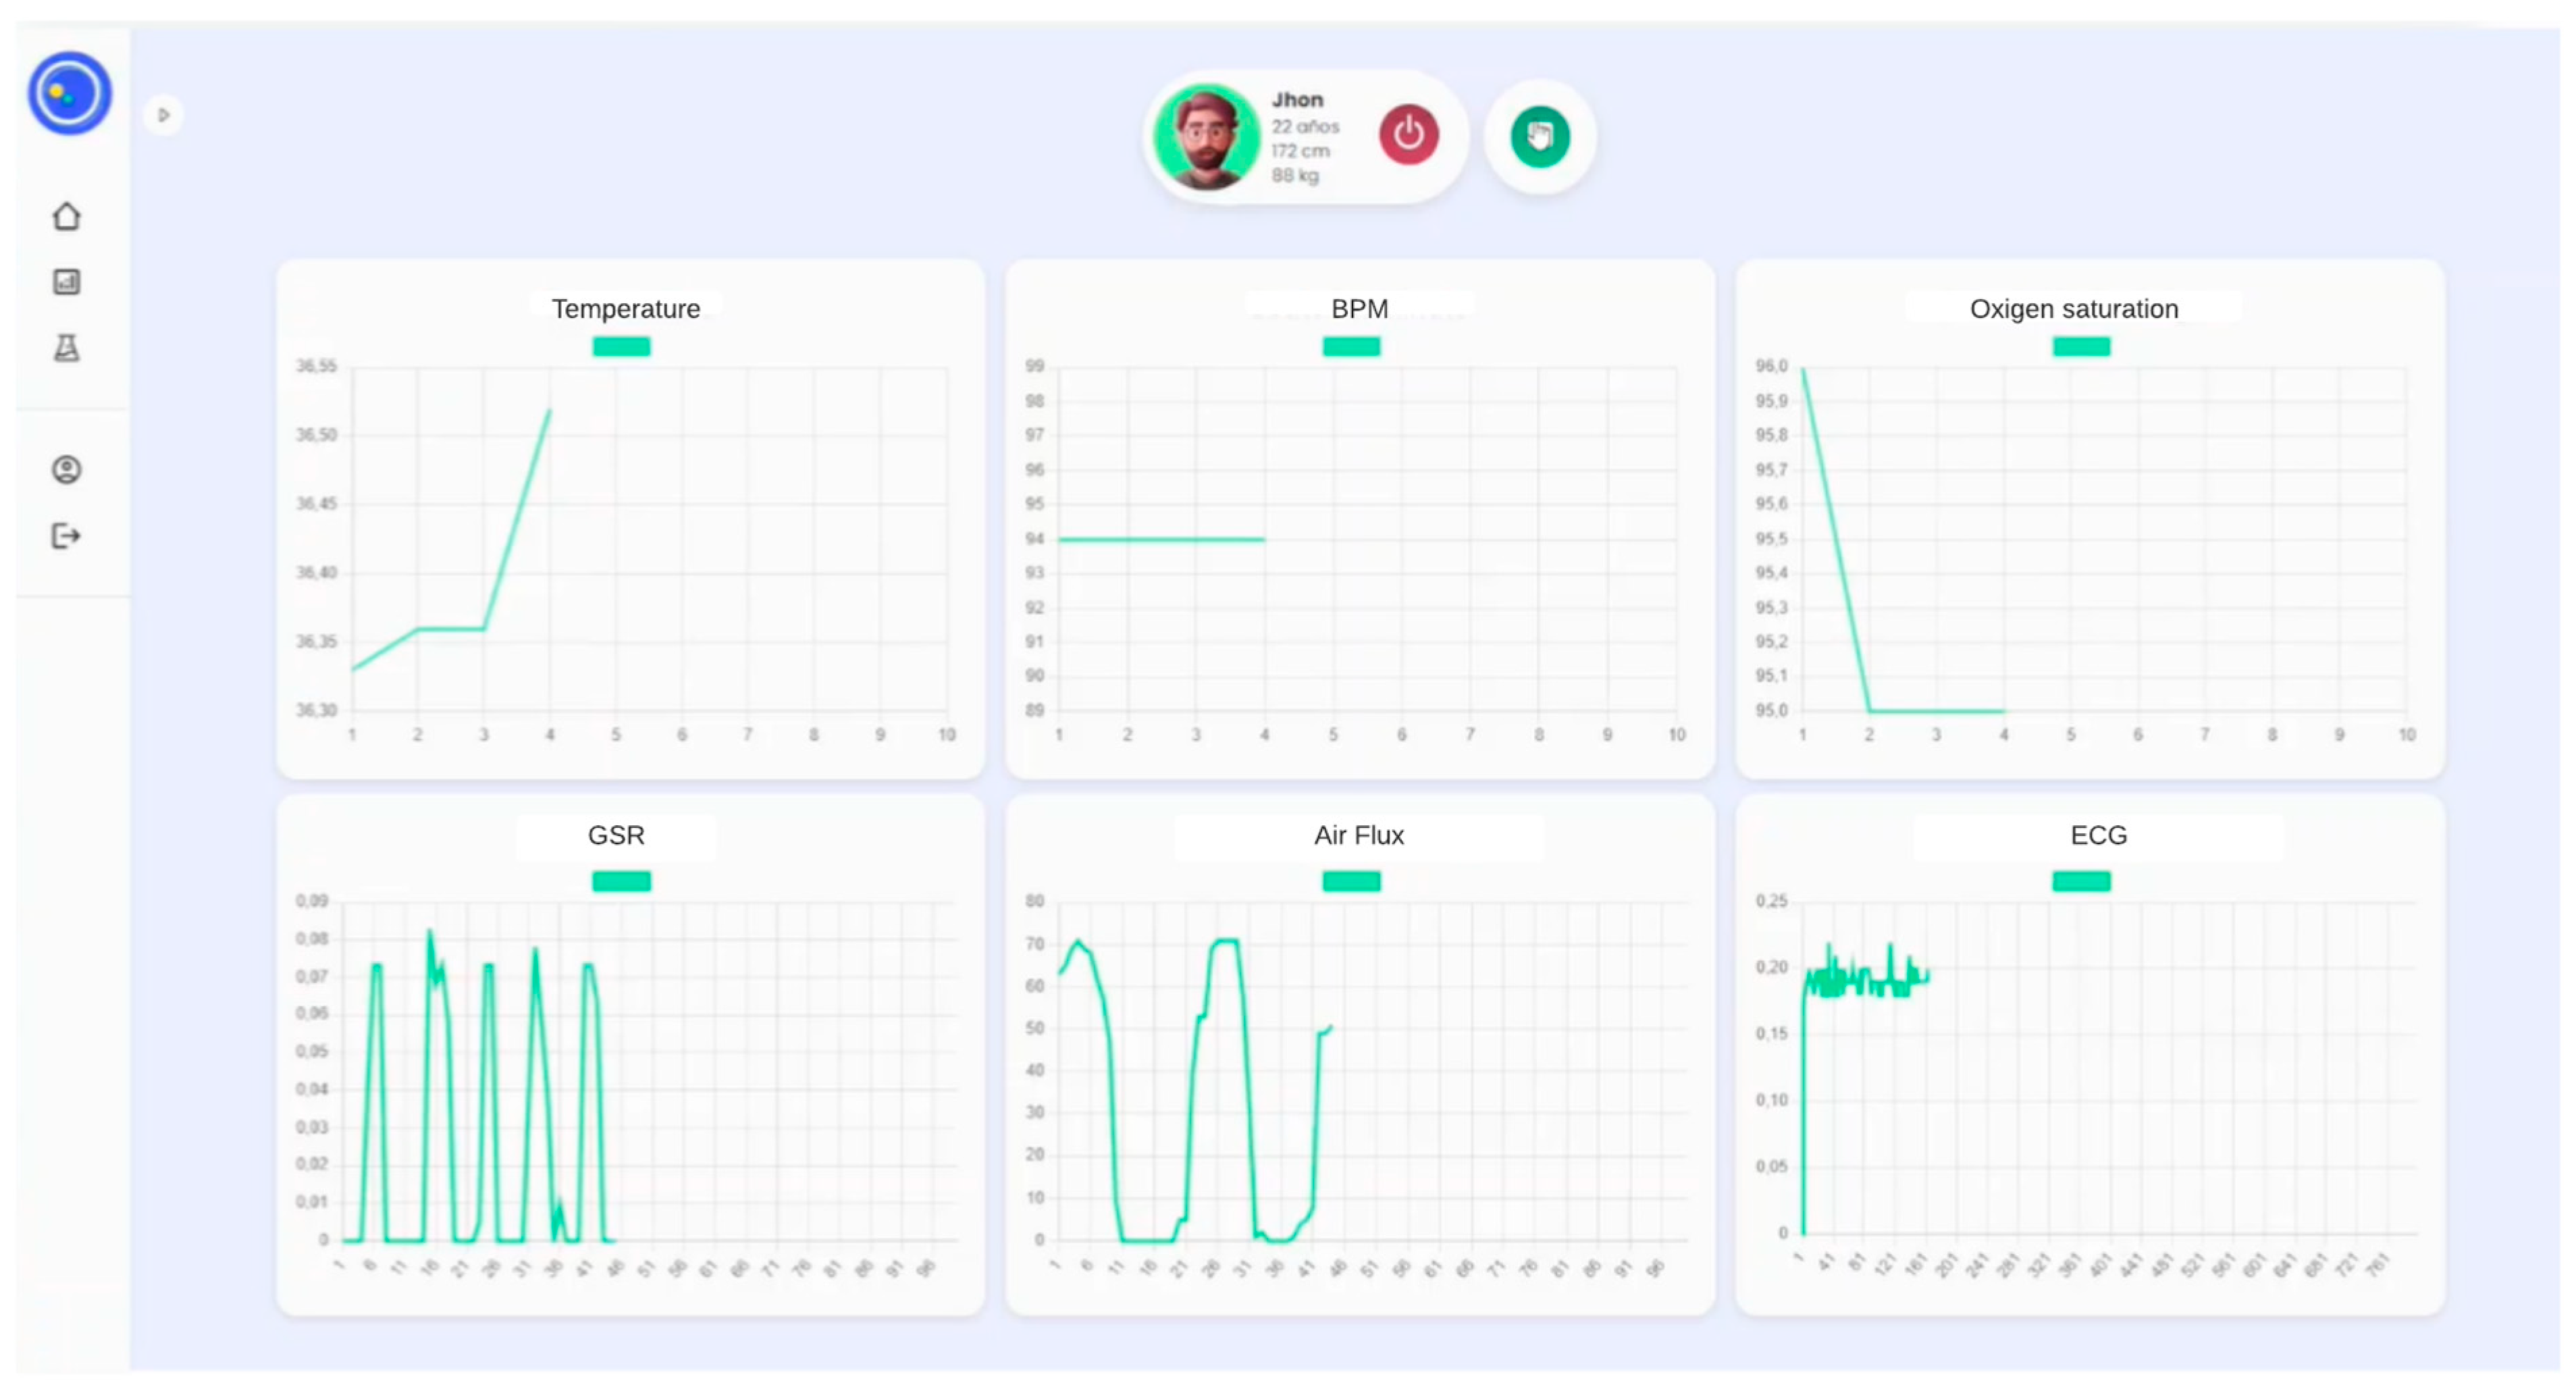Click the blue circular app logo
The height and width of the screenshot is (1385, 2576).
69,93
